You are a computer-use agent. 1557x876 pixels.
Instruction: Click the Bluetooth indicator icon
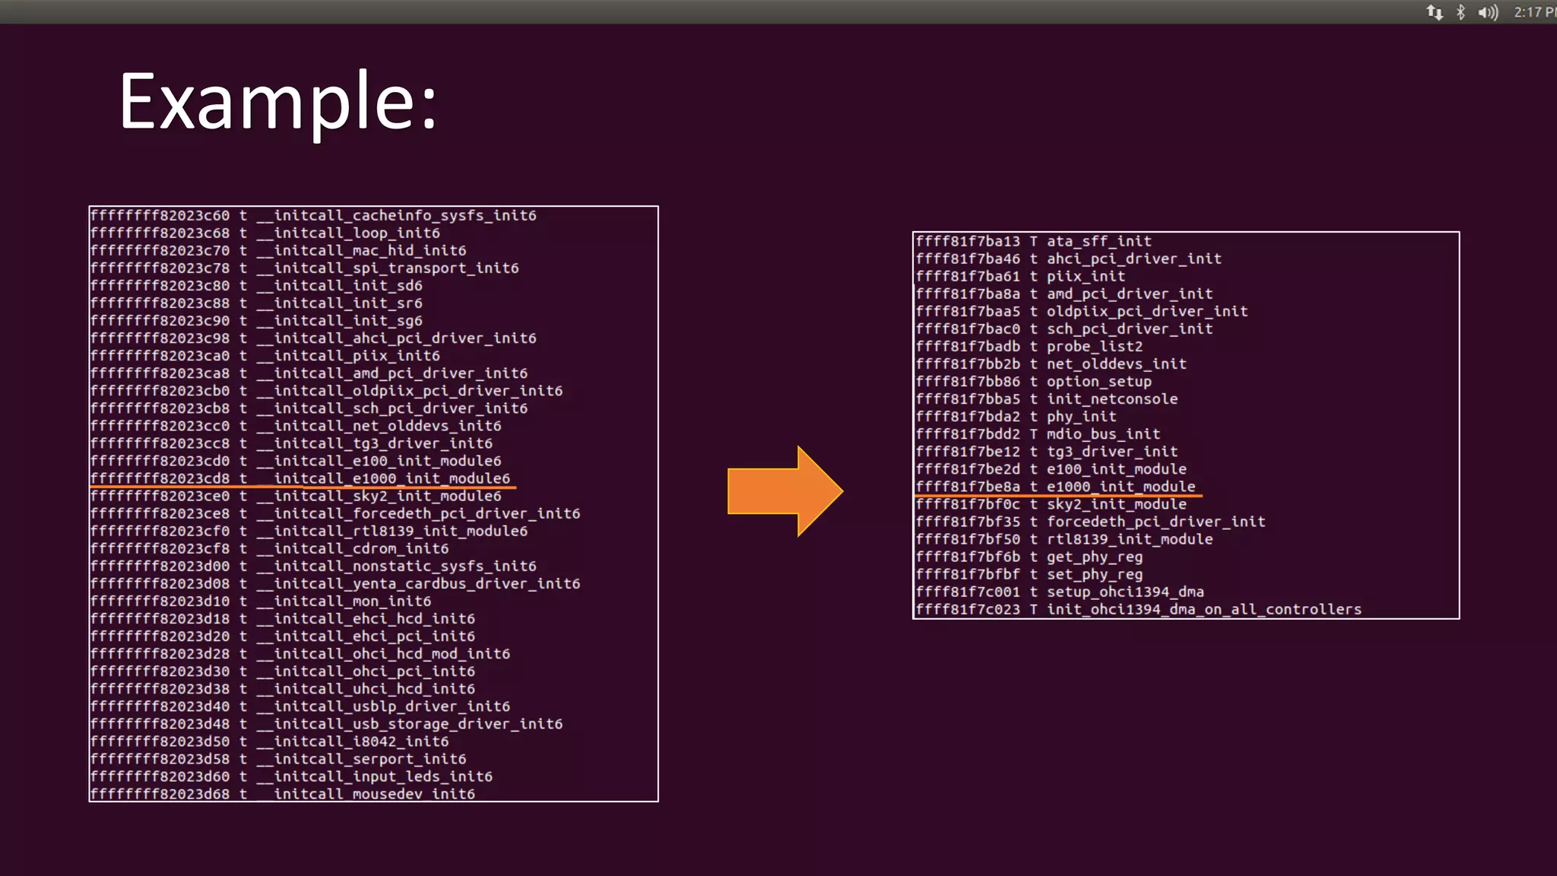1460,12
